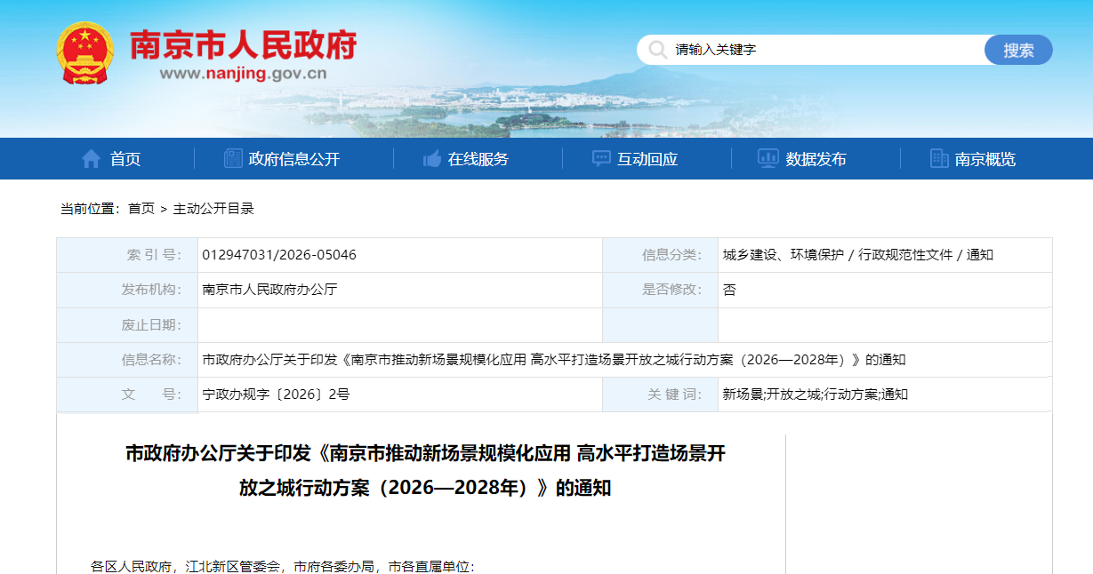Go to 在线服务 section
Screen dimensions: 1093x574
pos(478,159)
